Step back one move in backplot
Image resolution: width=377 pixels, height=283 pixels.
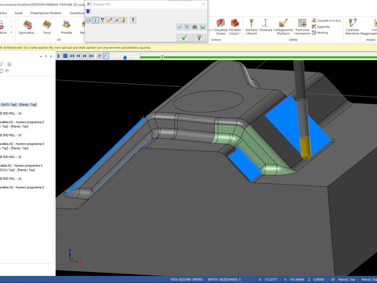(78, 56)
